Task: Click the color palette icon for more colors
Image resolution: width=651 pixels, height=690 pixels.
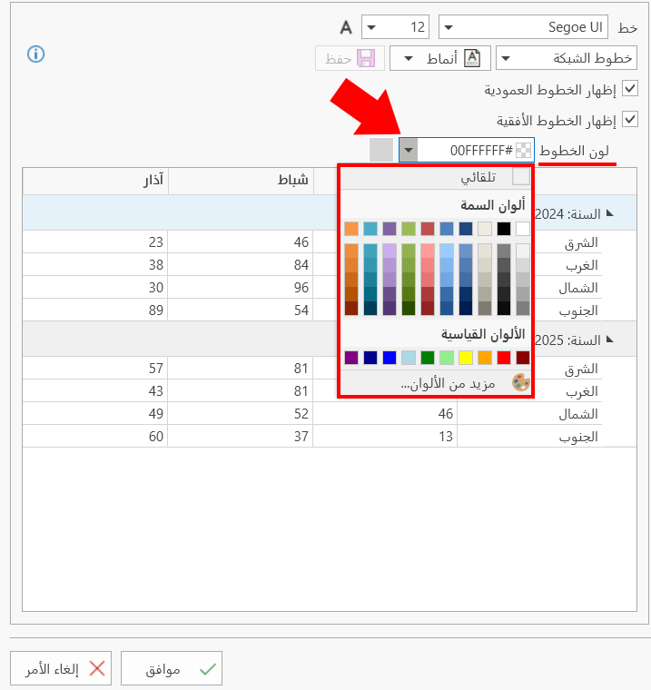Action: 521,382
